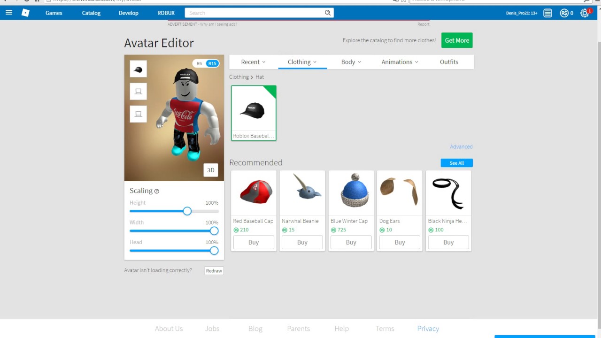The width and height of the screenshot is (601, 338).
Task: Click the Narwhal Beanie name
Action: (300, 221)
